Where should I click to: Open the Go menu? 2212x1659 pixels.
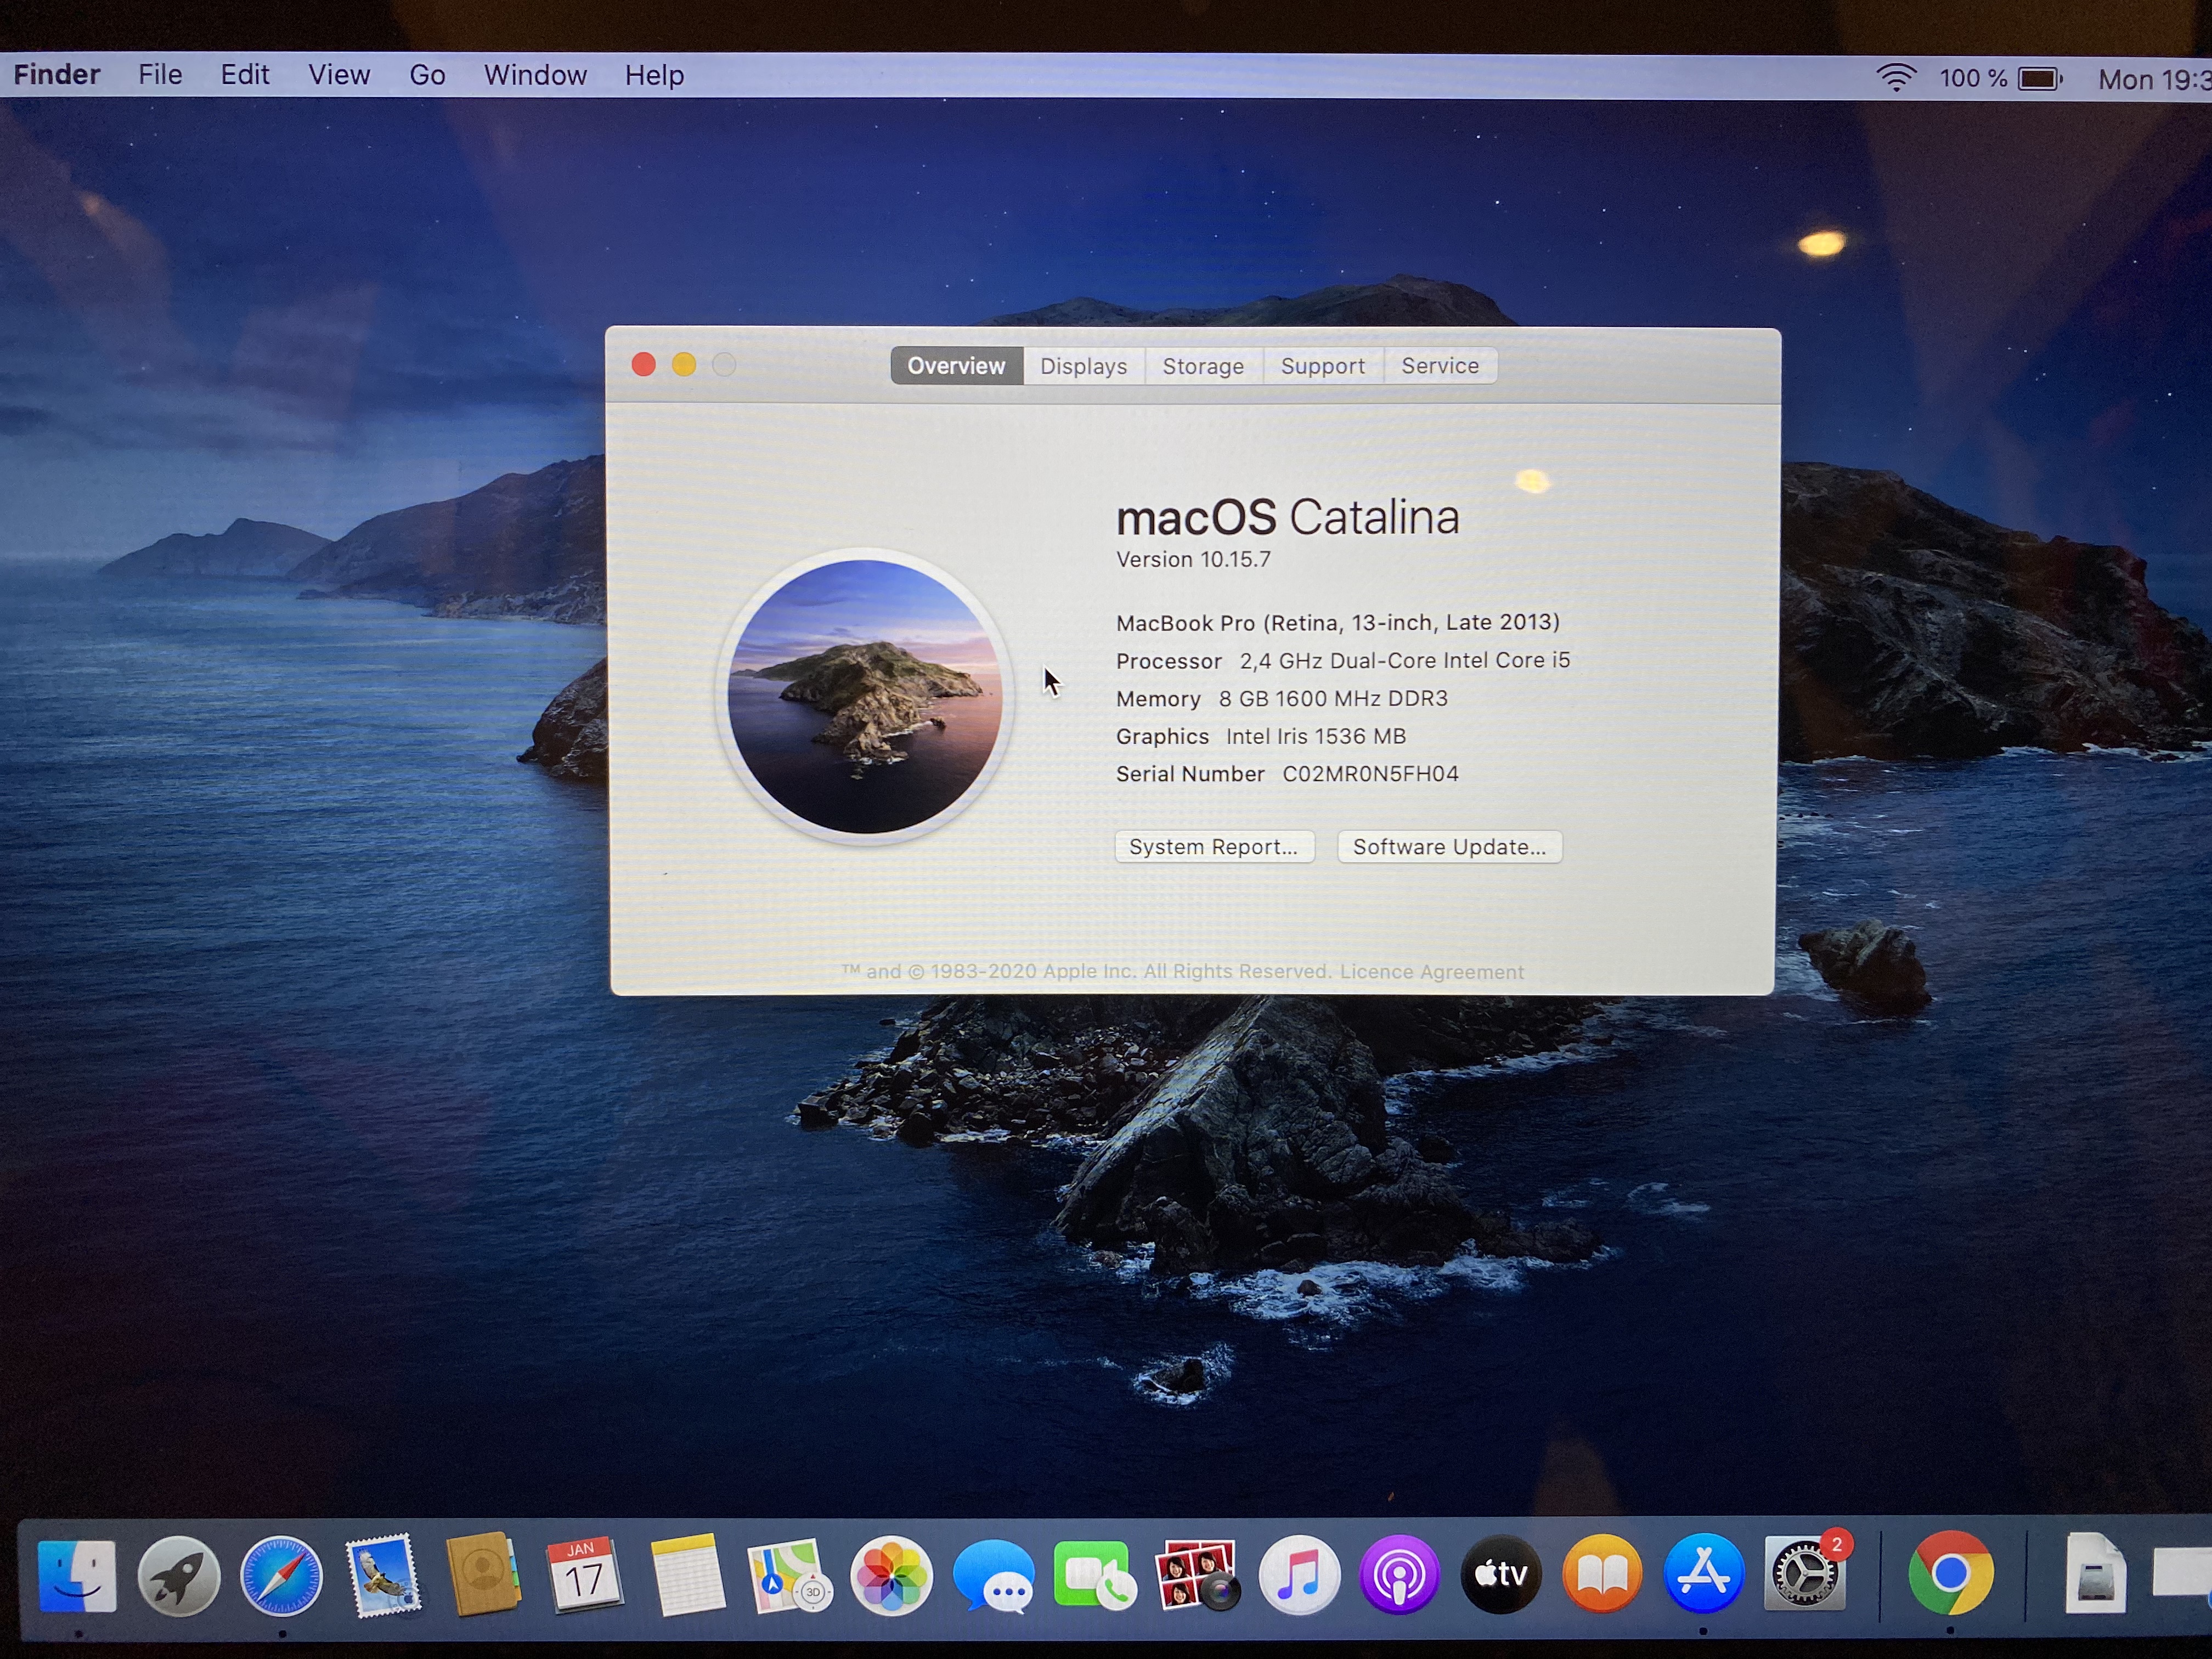click(x=427, y=75)
